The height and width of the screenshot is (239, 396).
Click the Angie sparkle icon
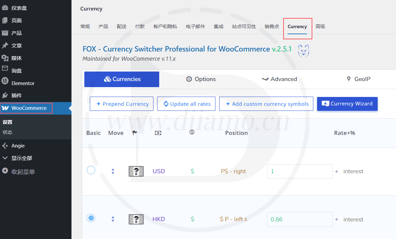(x=5, y=146)
